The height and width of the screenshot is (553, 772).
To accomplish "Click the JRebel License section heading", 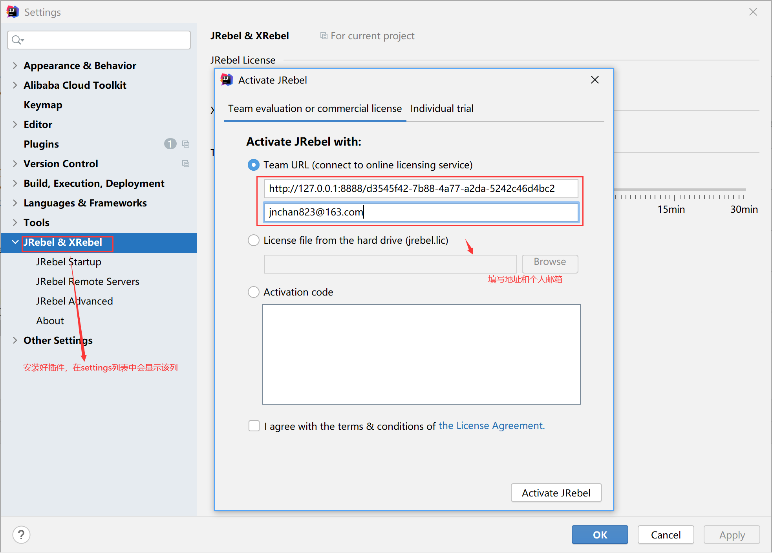I will (243, 60).
